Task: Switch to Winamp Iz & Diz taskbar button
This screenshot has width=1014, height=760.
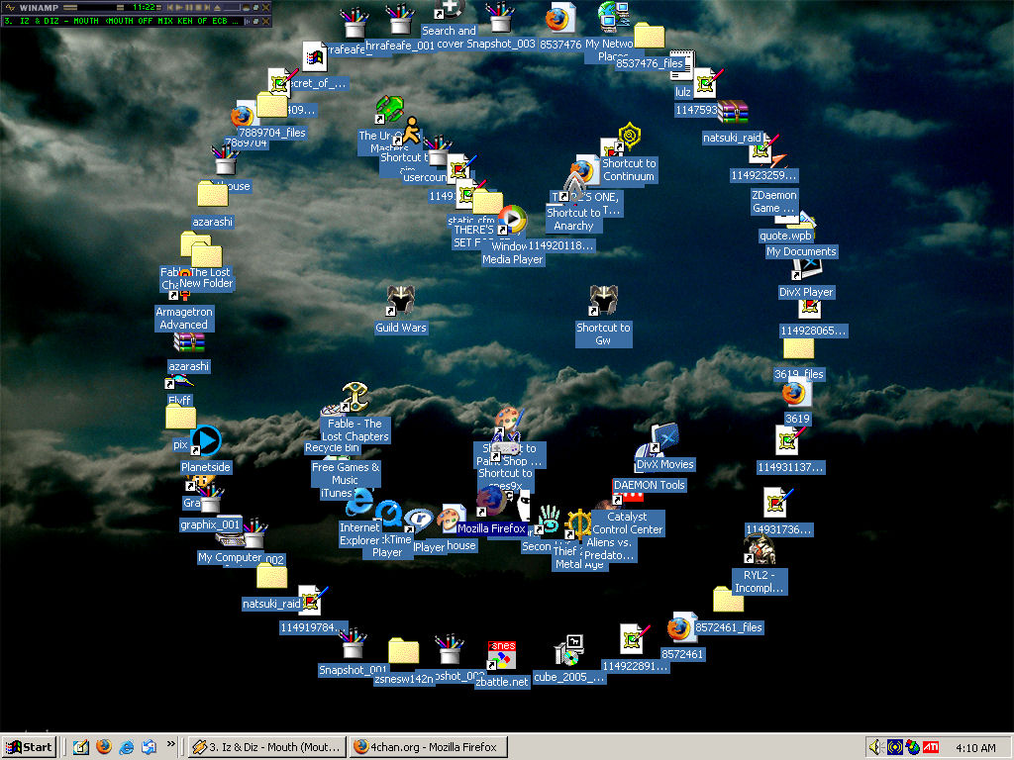Action: click(266, 747)
